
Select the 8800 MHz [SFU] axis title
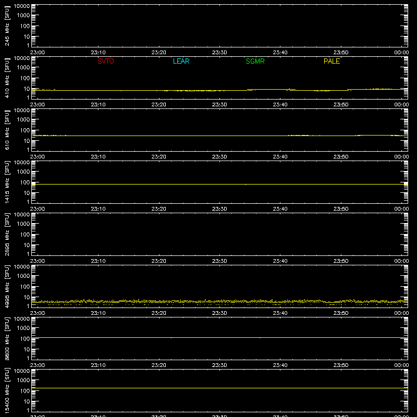(x=7, y=338)
